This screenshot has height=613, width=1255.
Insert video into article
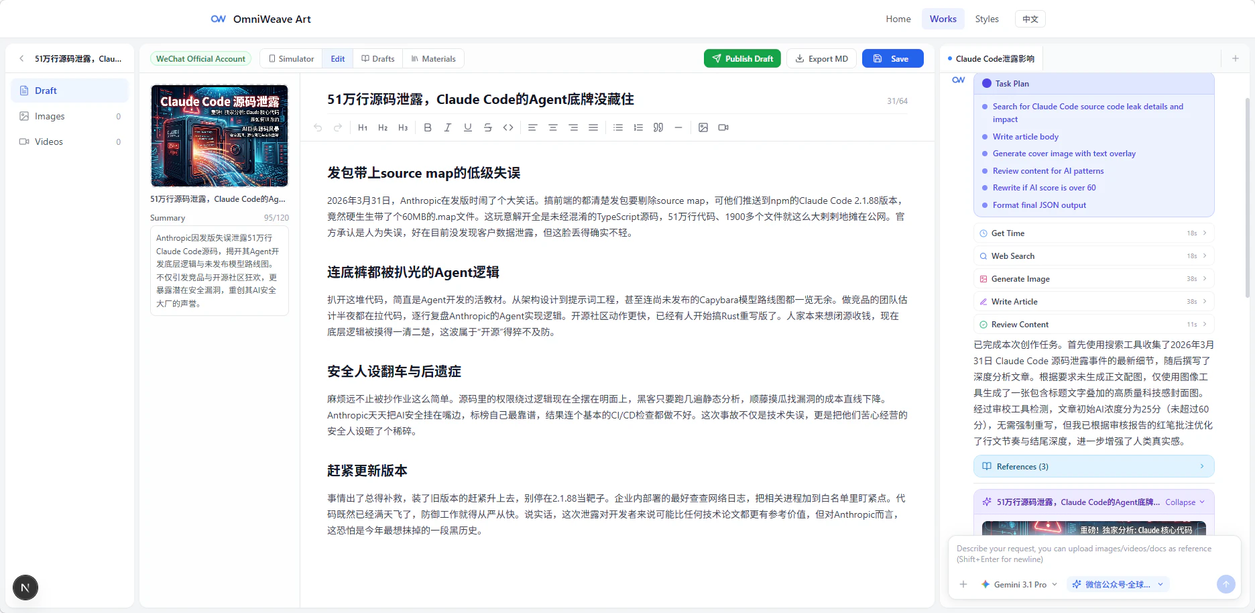(x=723, y=127)
